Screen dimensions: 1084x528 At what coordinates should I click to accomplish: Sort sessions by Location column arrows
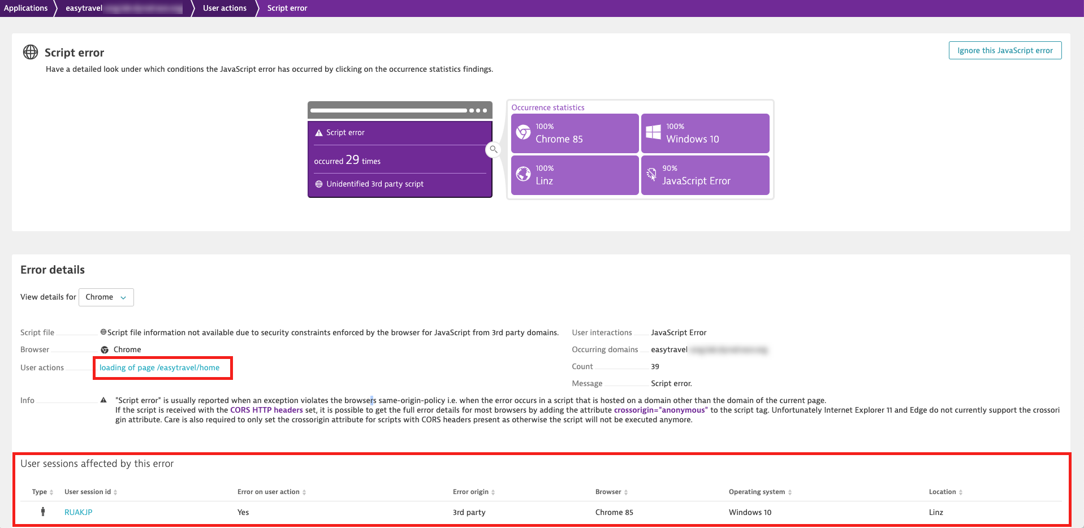click(961, 492)
